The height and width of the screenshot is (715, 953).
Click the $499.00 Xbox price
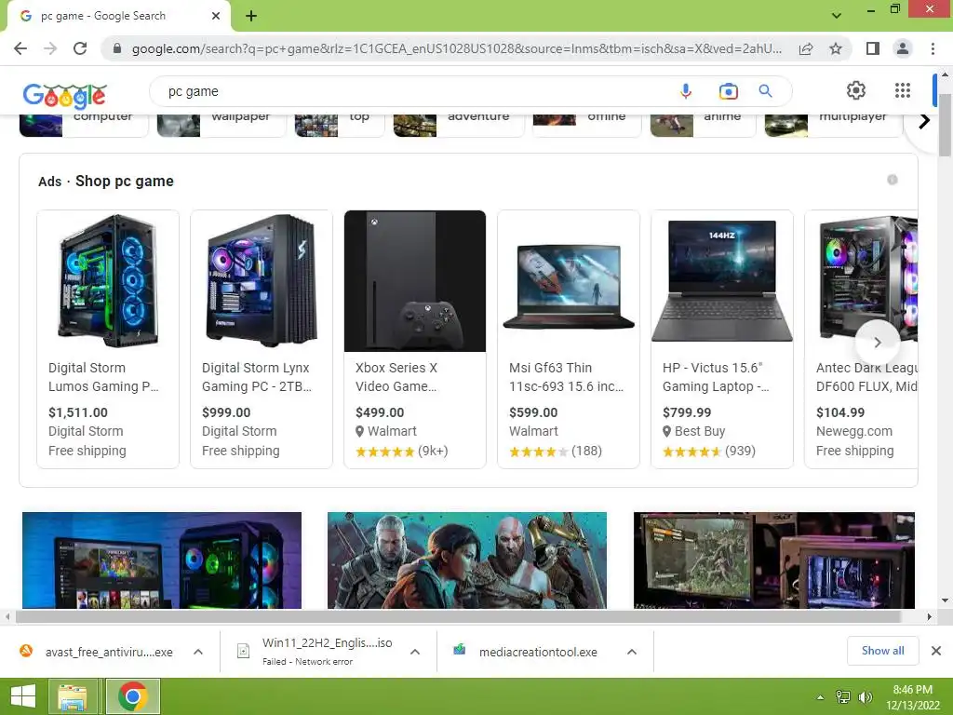pos(380,412)
